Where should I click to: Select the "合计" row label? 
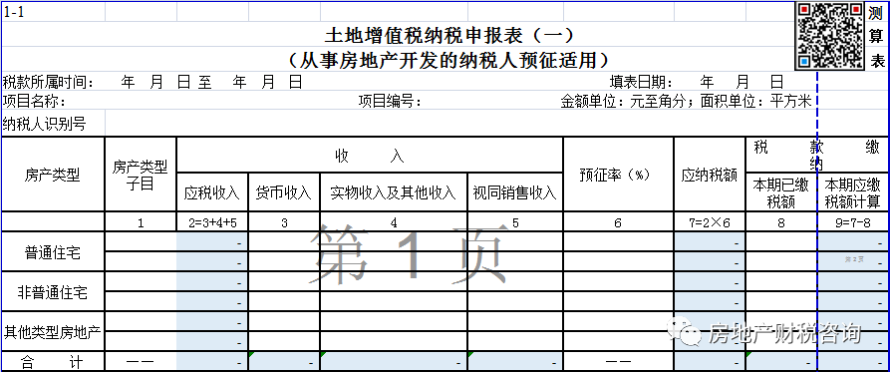(54, 361)
